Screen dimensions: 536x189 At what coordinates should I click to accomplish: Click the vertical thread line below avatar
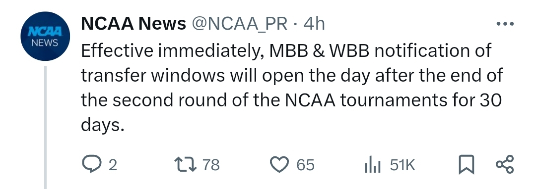(x=45, y=127)
